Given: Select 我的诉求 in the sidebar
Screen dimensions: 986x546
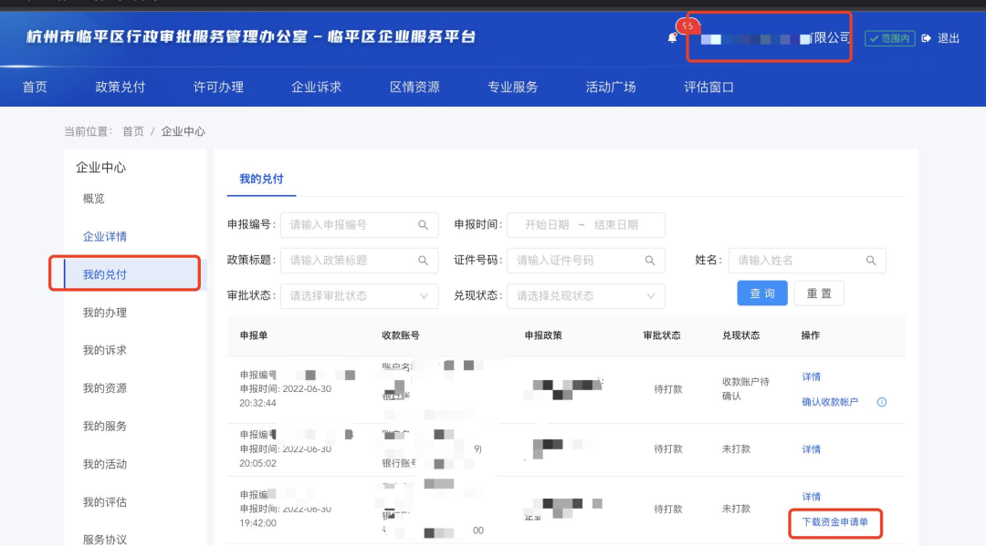Looking at the screenshot, I should click(x=104, y=350).
